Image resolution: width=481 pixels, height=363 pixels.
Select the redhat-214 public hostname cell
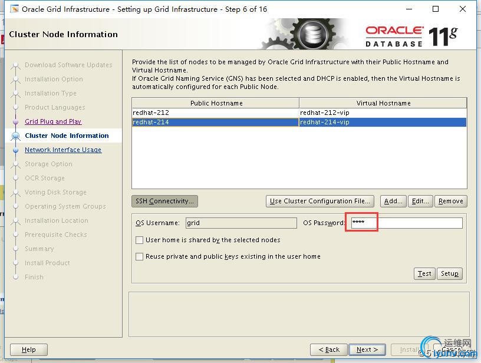pyautogui.click(x=215, y=122)
